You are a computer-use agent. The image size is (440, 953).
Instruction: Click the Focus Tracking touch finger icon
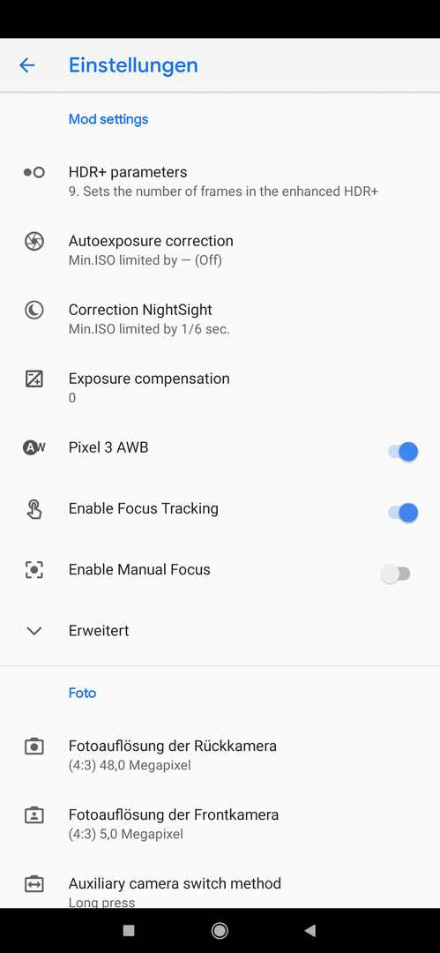click(x=34, y=509)
